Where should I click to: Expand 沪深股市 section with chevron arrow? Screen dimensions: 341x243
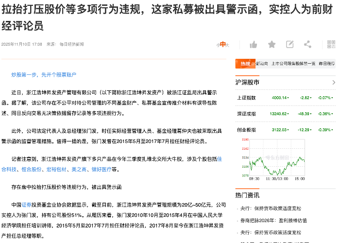pyautogui.click(x=334, y=83)
